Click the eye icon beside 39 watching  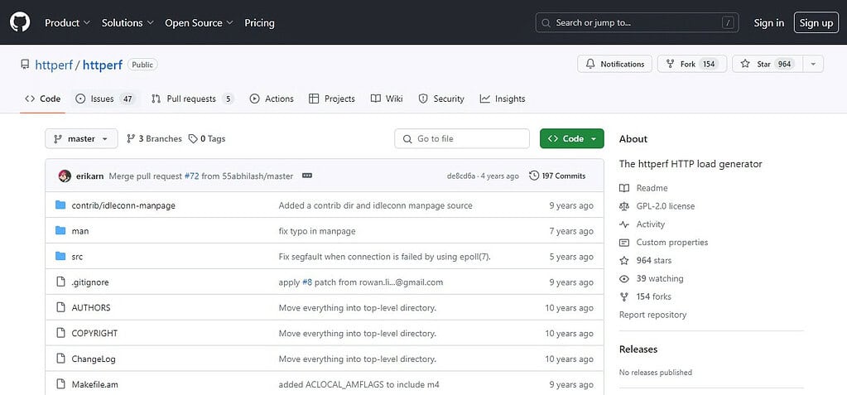click(x=624, y=279)
